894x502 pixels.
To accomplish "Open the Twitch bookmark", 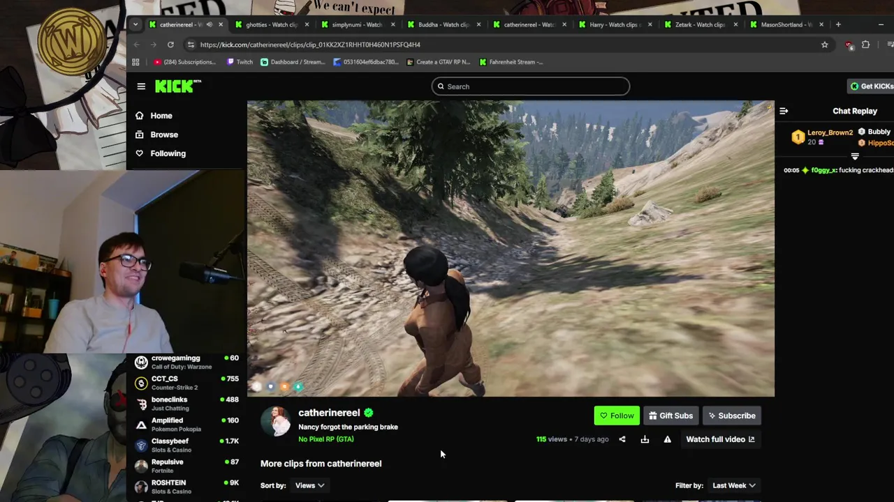I will [x=240, y=62].
